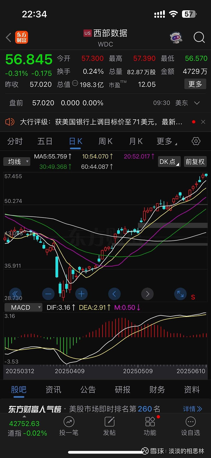Expand chart to fullscreen landscape
211x458 pixels.
[180, 294]
